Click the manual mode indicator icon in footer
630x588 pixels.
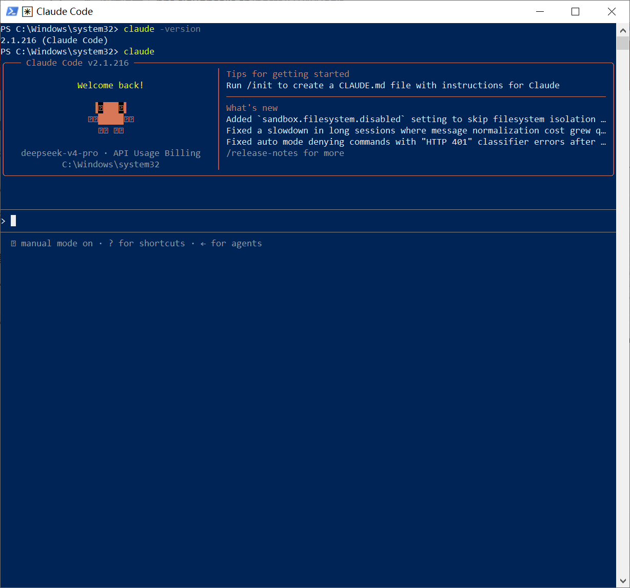(x=13, y=244)
